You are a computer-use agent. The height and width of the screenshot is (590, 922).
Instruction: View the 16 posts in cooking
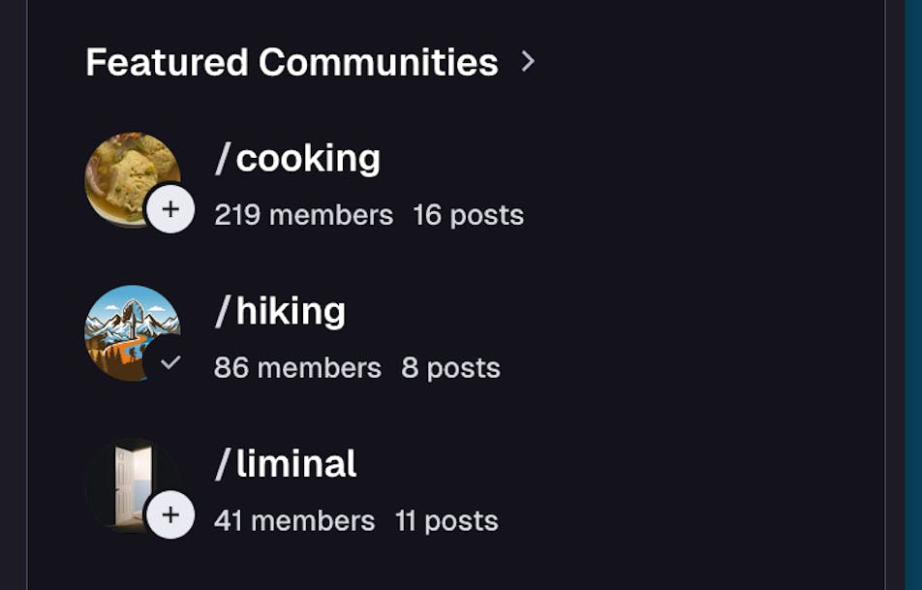click(x=469, y=215)
